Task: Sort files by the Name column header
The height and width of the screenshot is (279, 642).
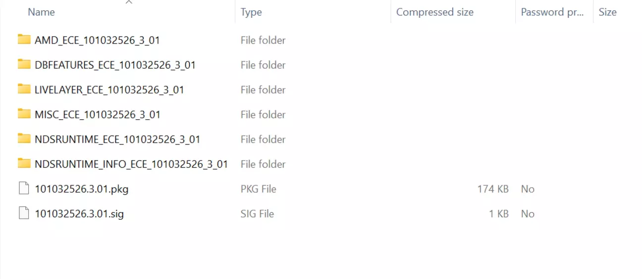Action: pyautogui.click(x=41, y=12)
